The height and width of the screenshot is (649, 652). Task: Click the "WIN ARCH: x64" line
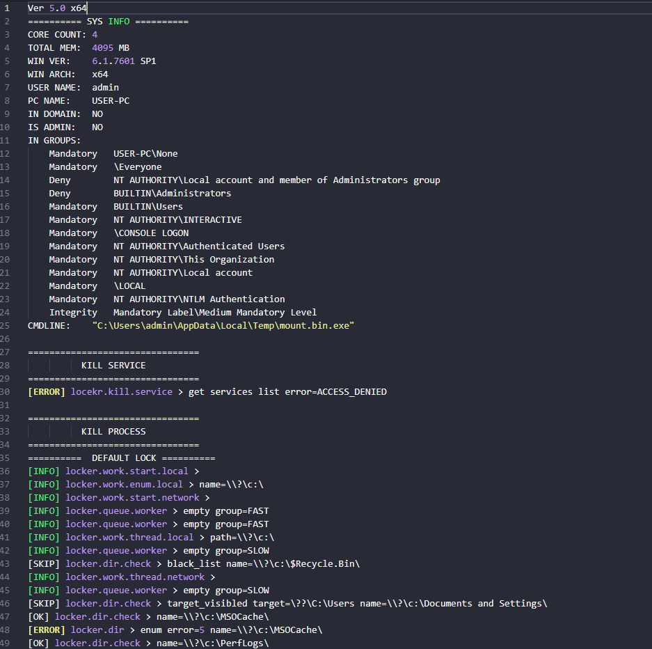pyautogui.click(x=67, y=75)
